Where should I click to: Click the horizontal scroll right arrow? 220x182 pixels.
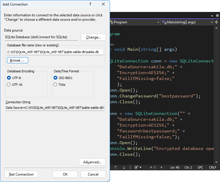pyautogui.click(x=162, y=167)
